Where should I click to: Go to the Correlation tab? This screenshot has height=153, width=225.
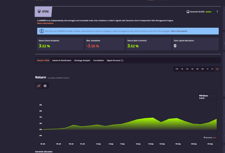click(98, 60)
